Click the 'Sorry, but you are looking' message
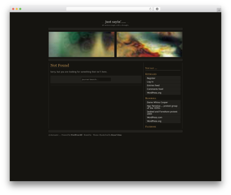 (x=79, y=72)
